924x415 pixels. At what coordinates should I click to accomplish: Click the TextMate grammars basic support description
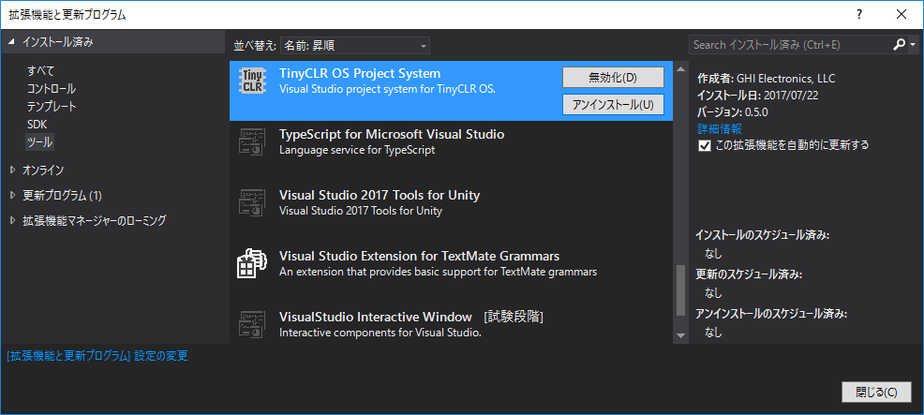click(438, 273)
